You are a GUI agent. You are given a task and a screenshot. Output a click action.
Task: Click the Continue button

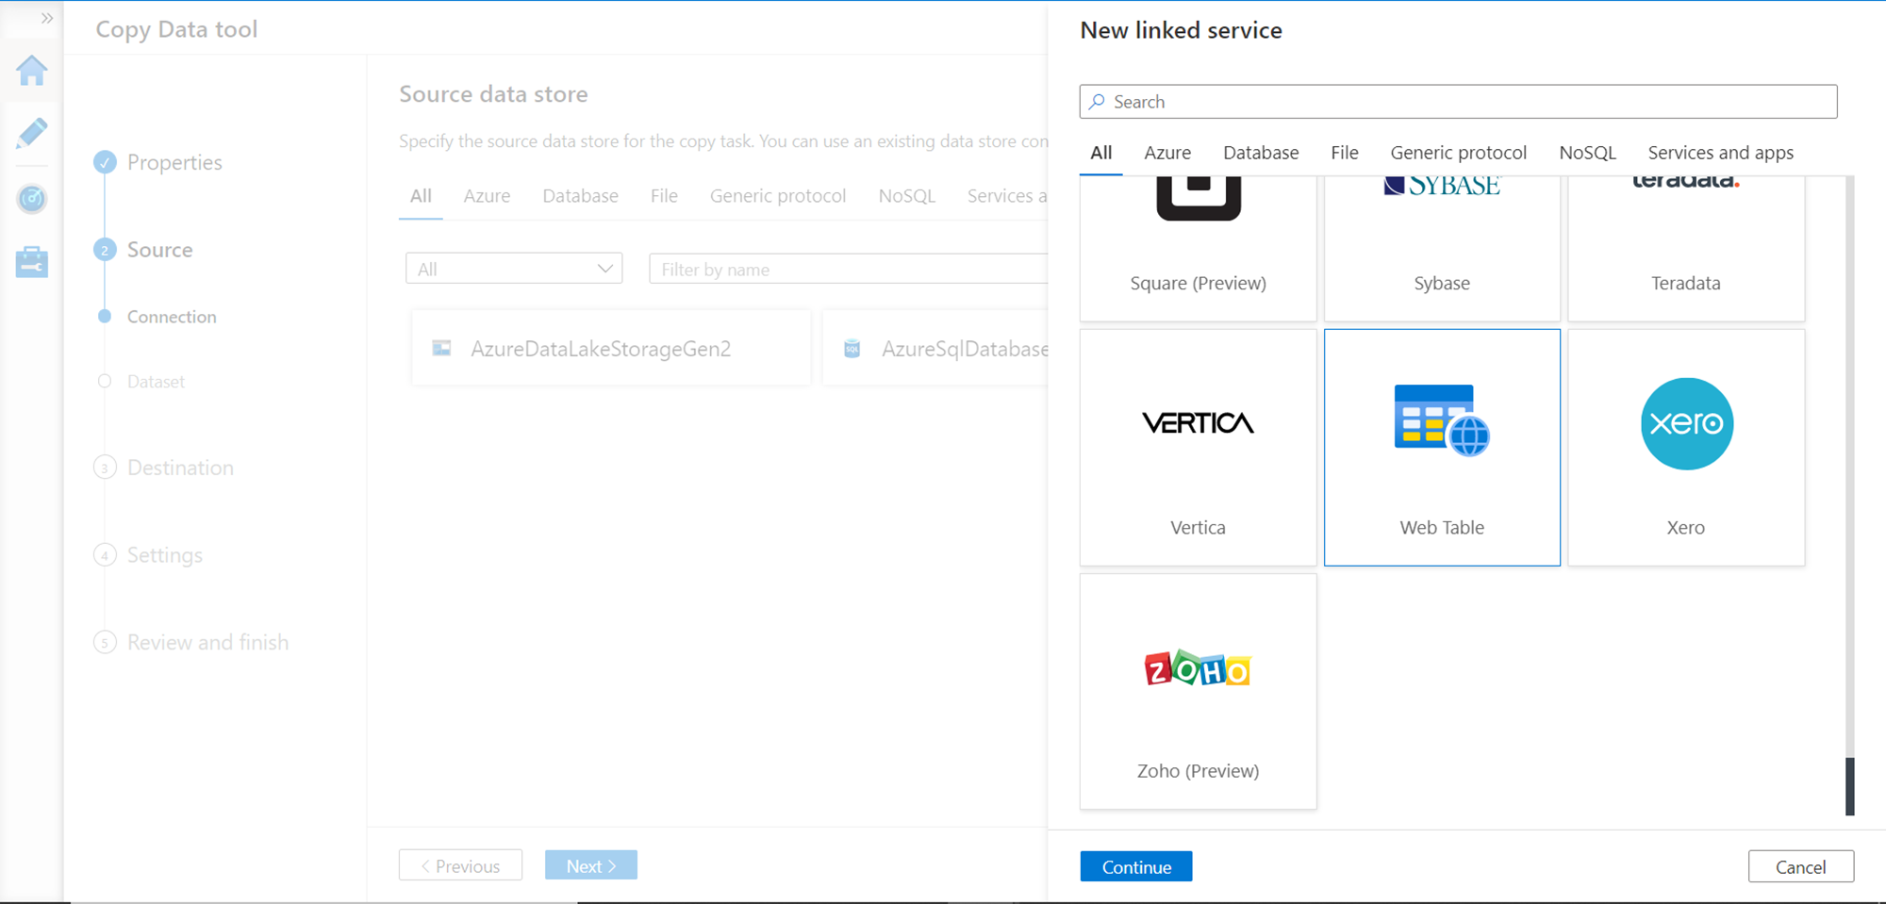coord(1136,866)
